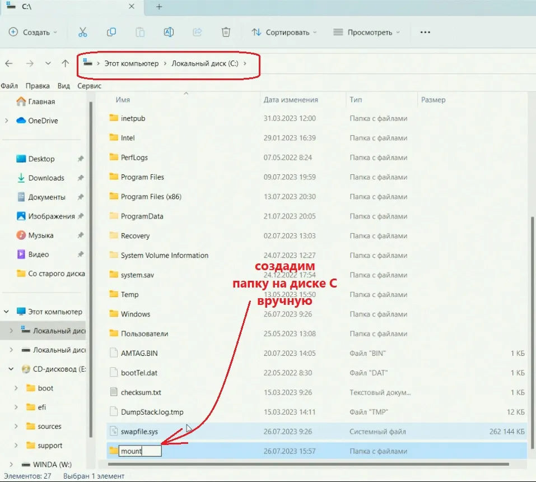Open recent locations dropdown chevron
The width and height of the screenshot is (536, 482).
48,63
